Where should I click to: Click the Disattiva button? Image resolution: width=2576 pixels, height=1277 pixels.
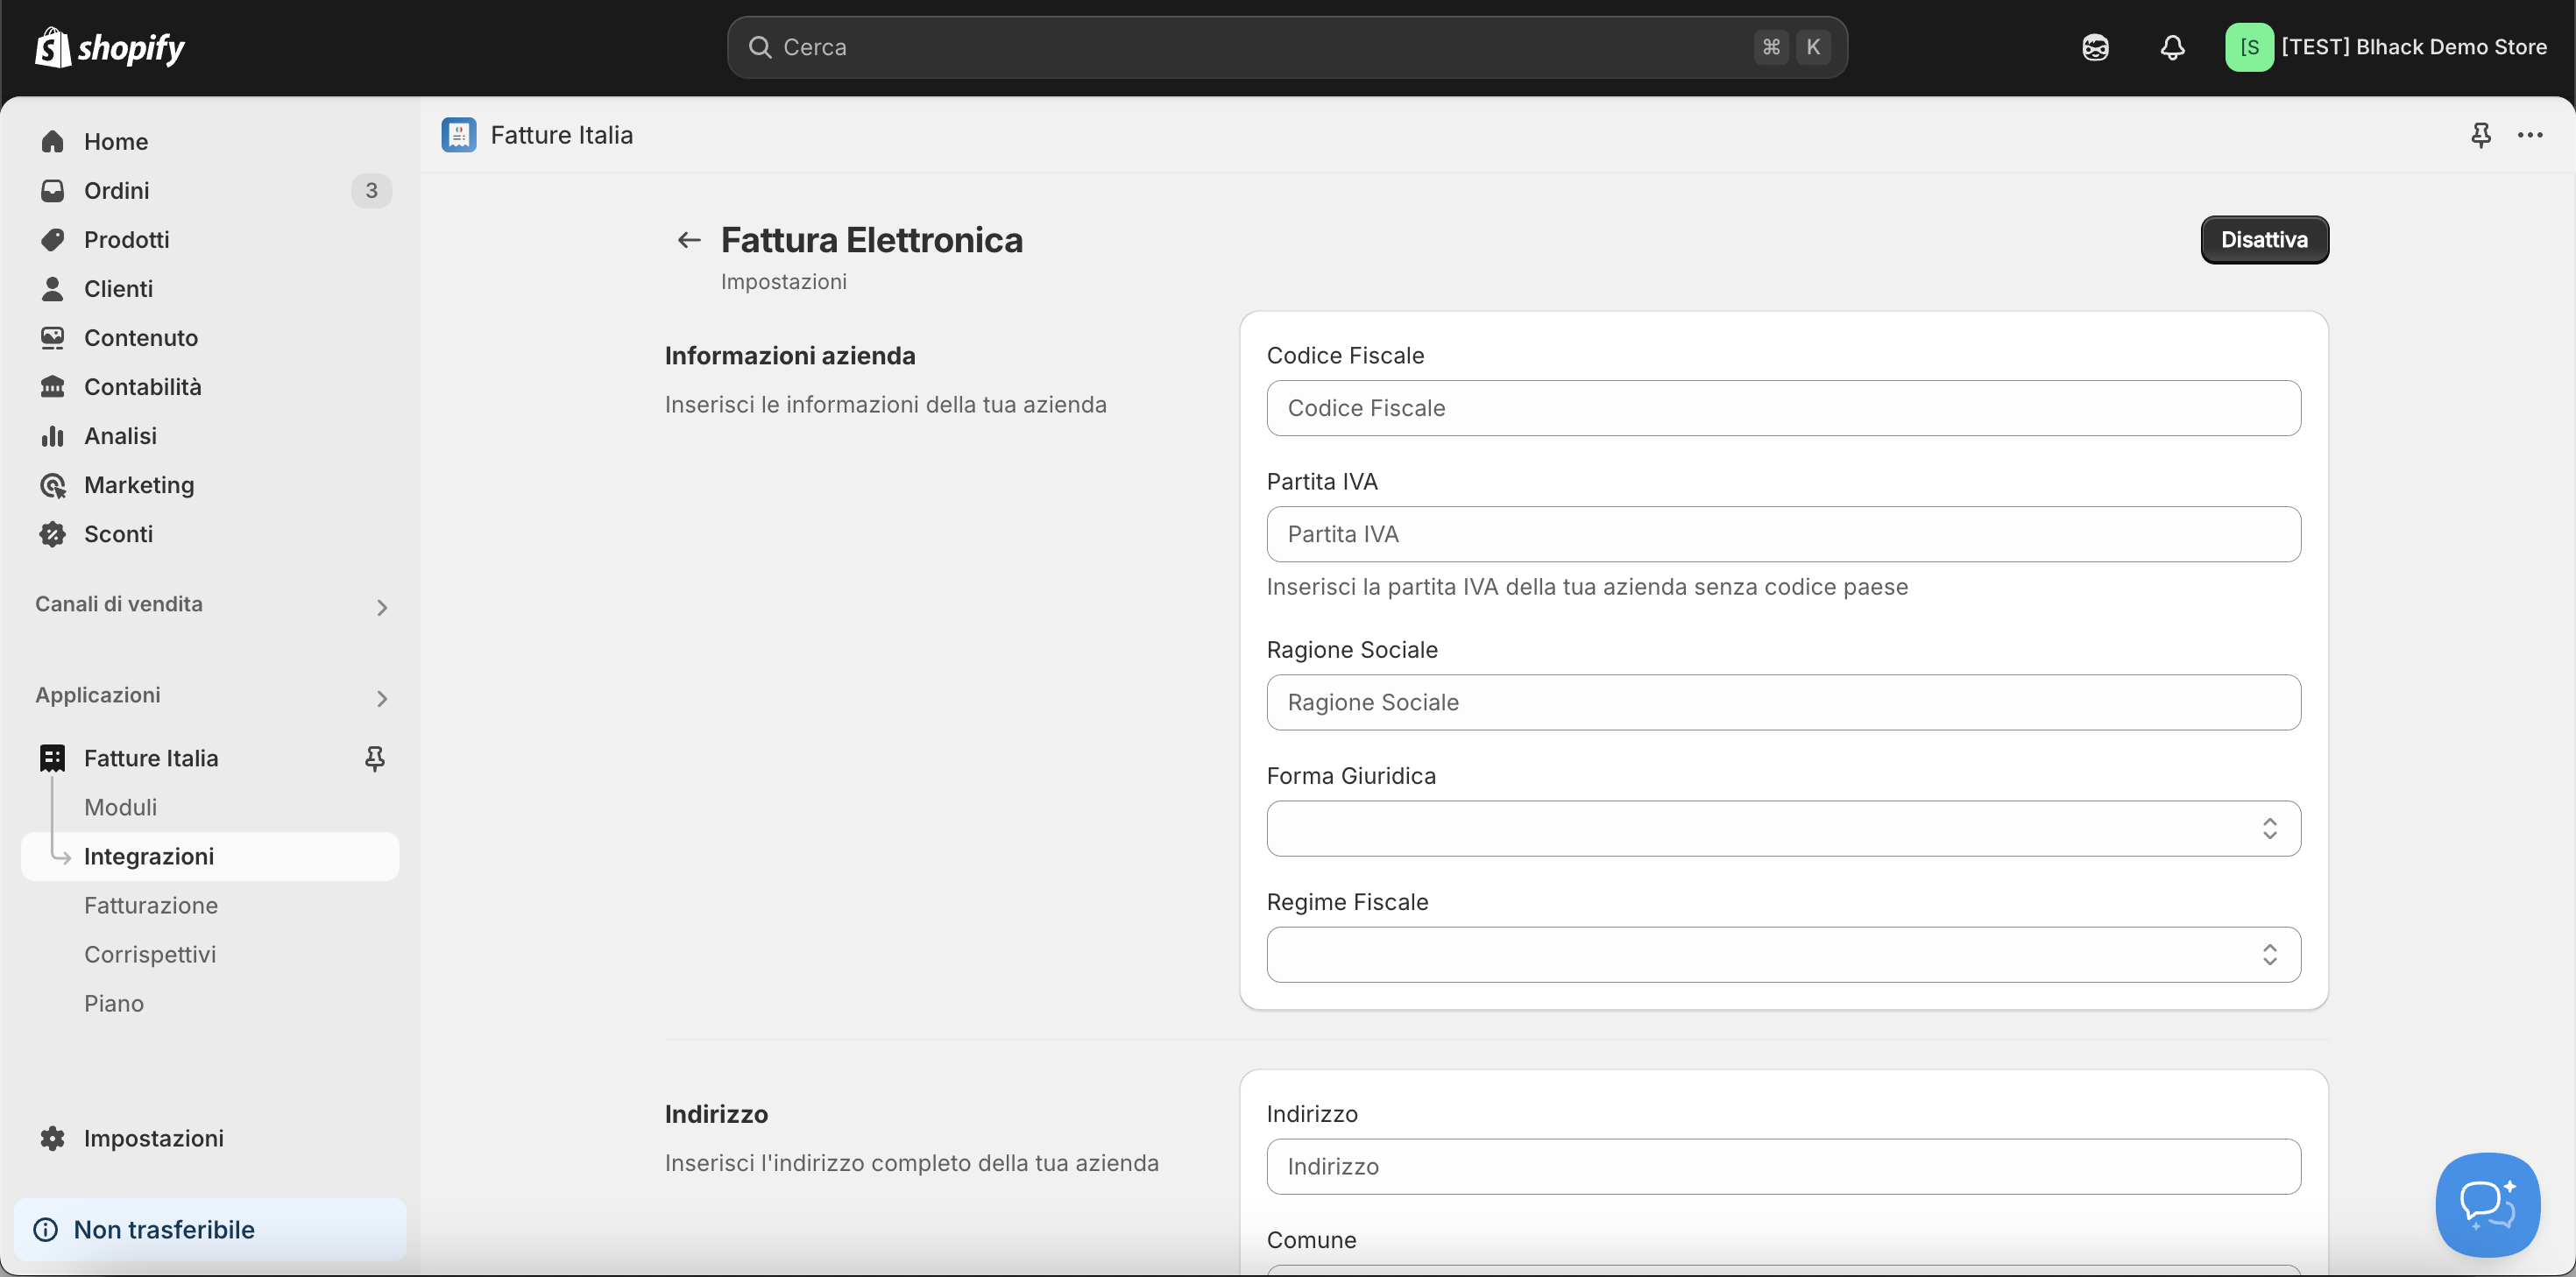point(2264,240)
